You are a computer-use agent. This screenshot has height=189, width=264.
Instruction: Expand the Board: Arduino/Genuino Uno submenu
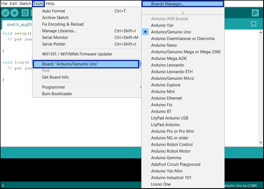point(86,64)
